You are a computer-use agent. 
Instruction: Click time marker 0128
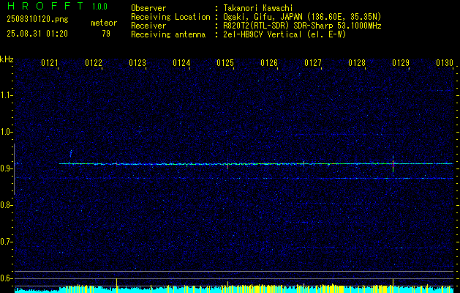(x=357, y=62)
